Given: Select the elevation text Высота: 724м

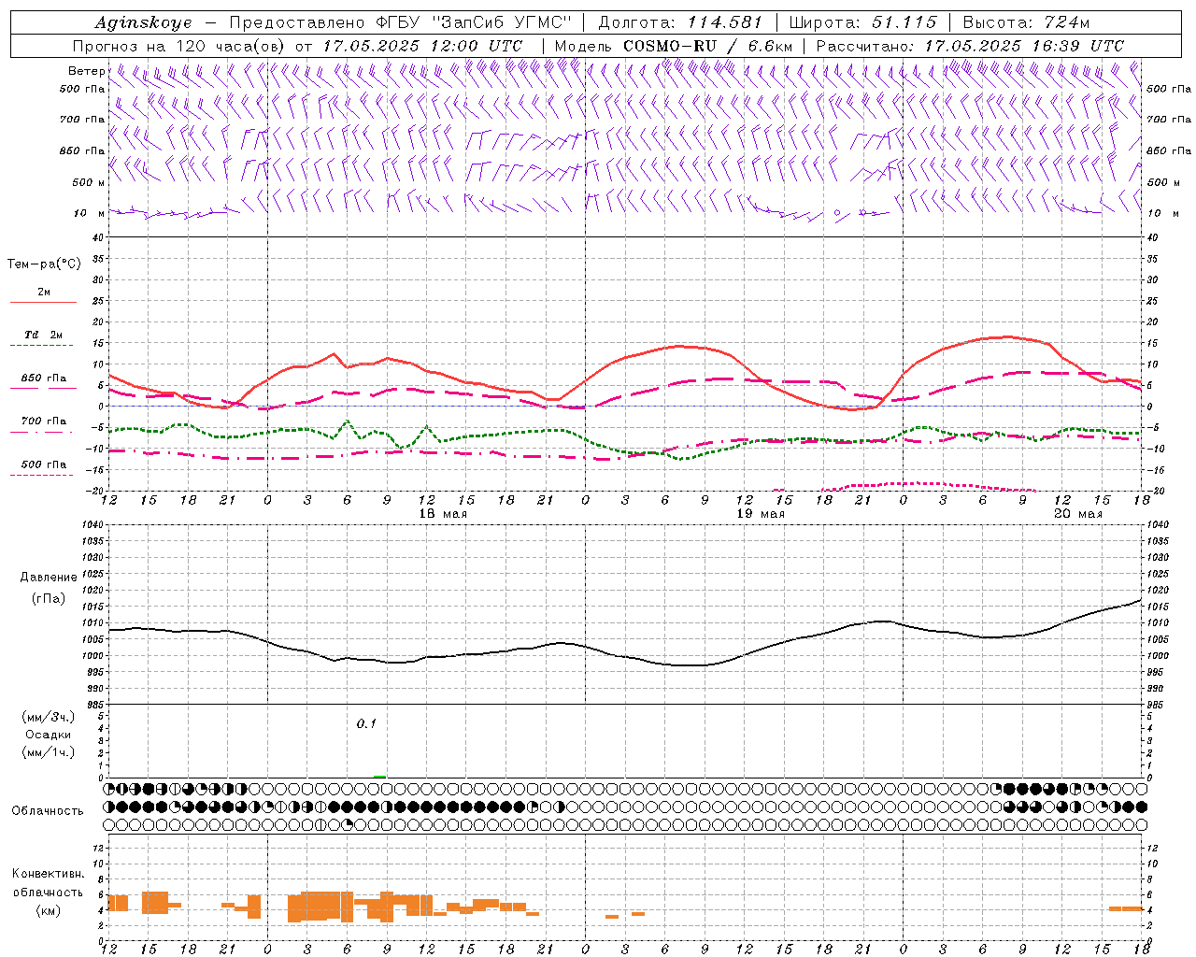Looking at the screenshot, I should point(1026,22).
